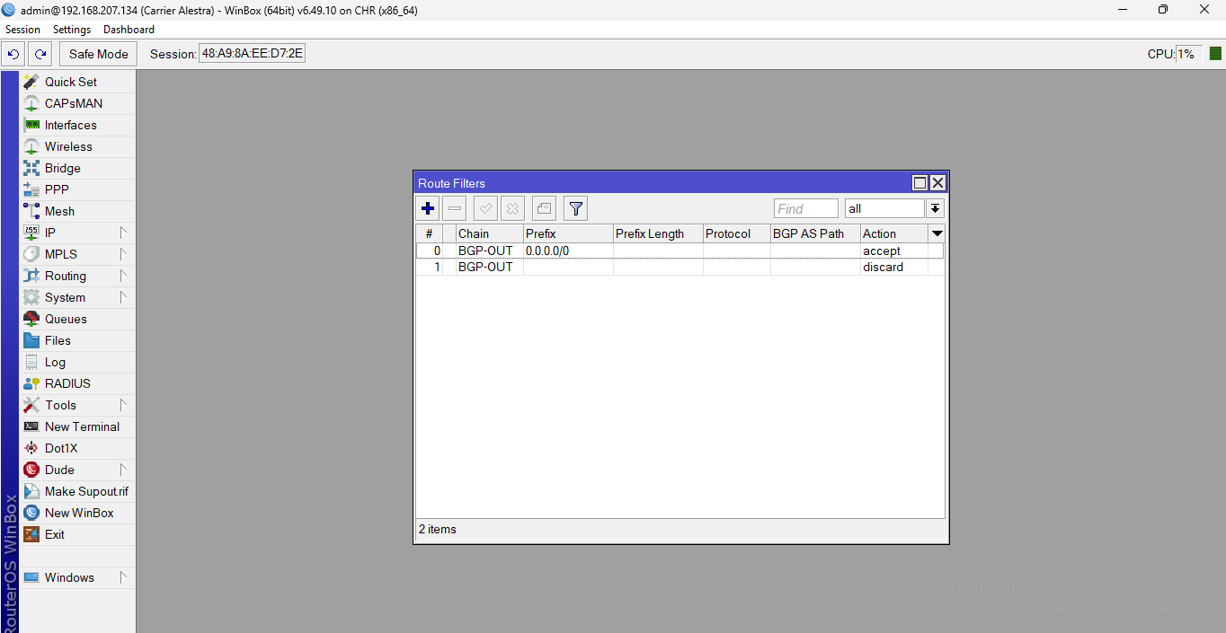Click the Find input field
Image resolution: width=1226 pixels, height=633 pixels.
tap(805, 209)
